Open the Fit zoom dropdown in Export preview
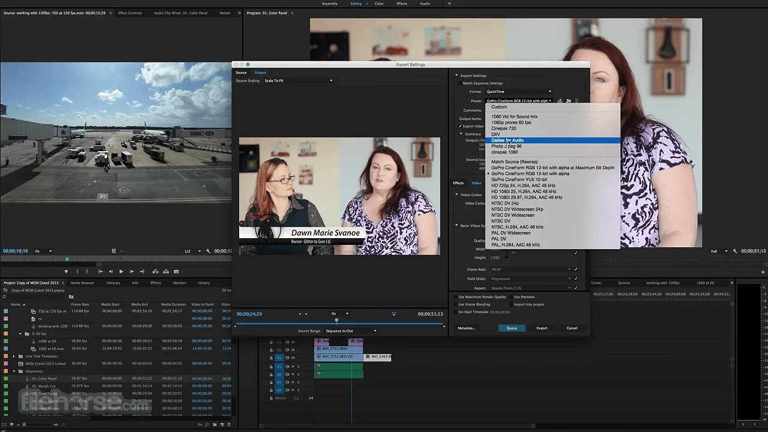 coord(340,314)
